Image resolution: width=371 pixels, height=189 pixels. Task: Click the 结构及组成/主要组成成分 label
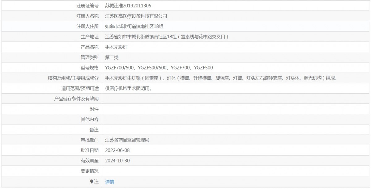pos(73,78)
